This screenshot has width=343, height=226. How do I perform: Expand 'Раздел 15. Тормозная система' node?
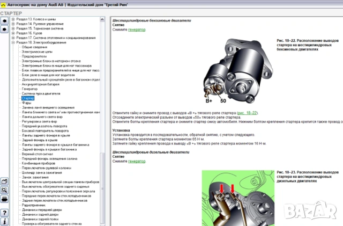coord(13,28)
